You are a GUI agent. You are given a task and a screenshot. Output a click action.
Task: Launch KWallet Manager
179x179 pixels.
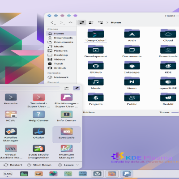coord(11,135)
